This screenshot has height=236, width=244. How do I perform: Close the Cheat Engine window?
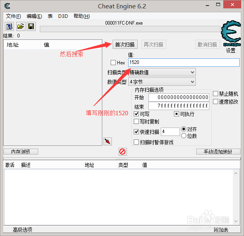(232, 4)
